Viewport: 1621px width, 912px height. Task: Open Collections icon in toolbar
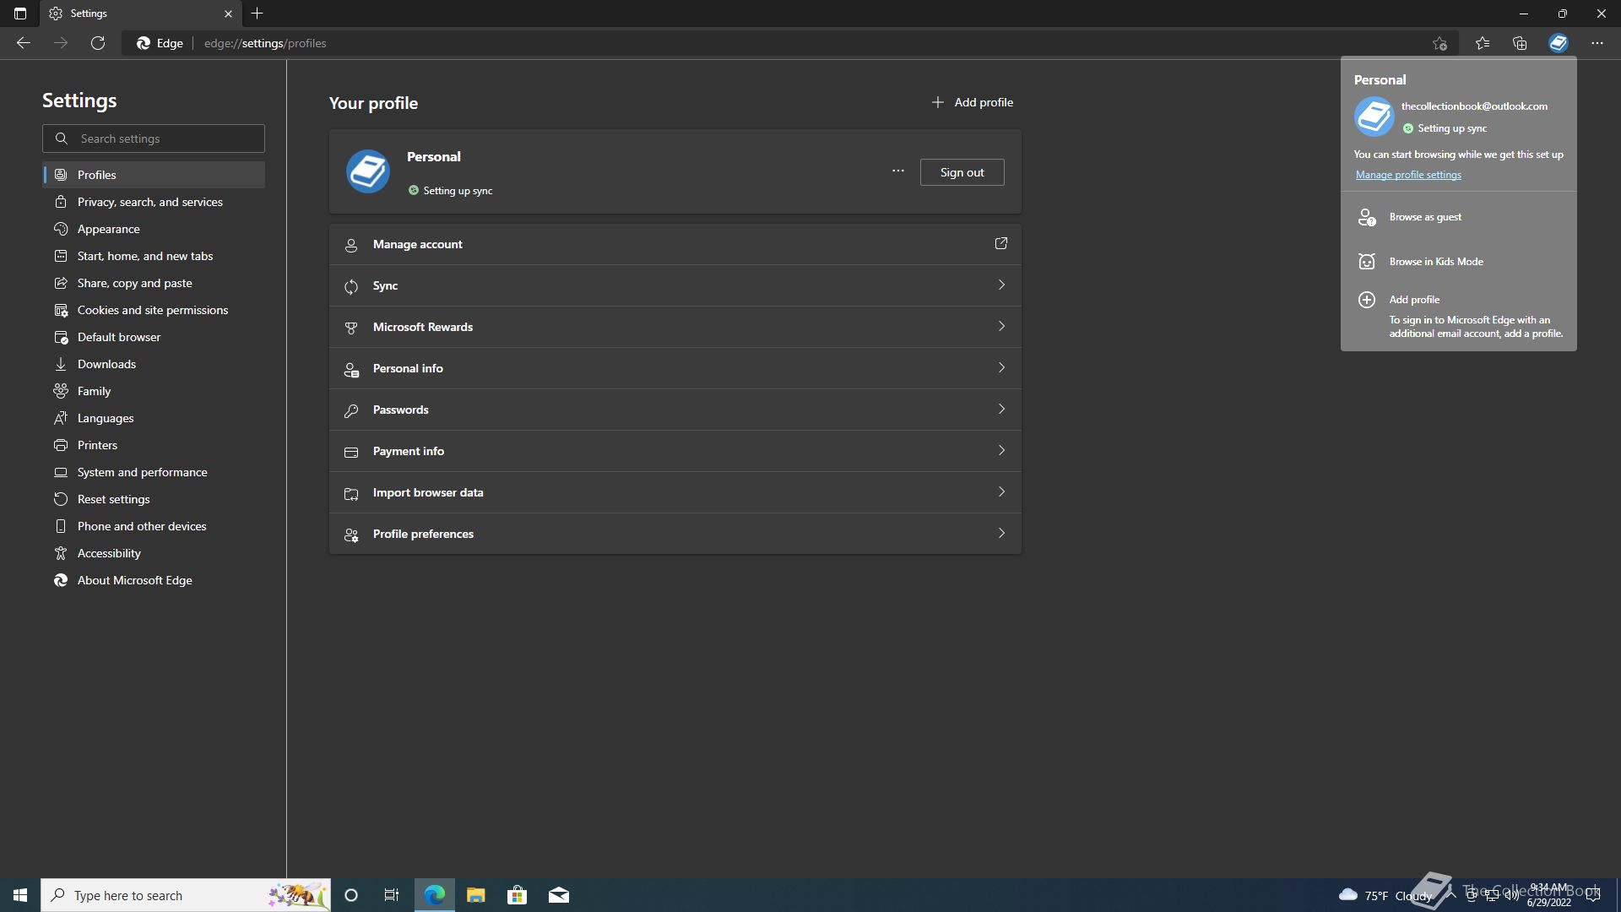(x=1520, y=43)
